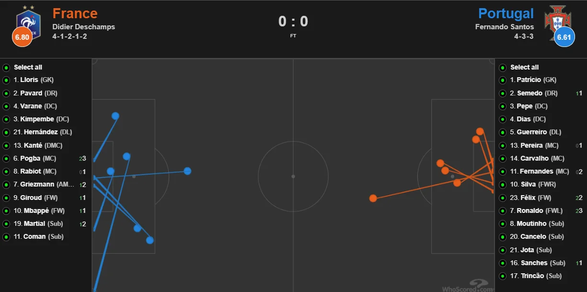587x292 pixels.
Task: Click Portugal's 6.61 rating badge
Action: [x=564, y=37]
